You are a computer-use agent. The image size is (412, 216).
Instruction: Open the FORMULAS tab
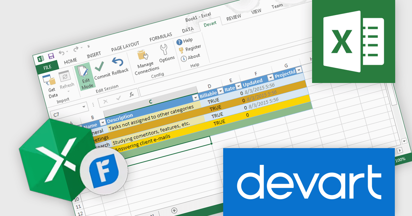[x=161, y=37]
